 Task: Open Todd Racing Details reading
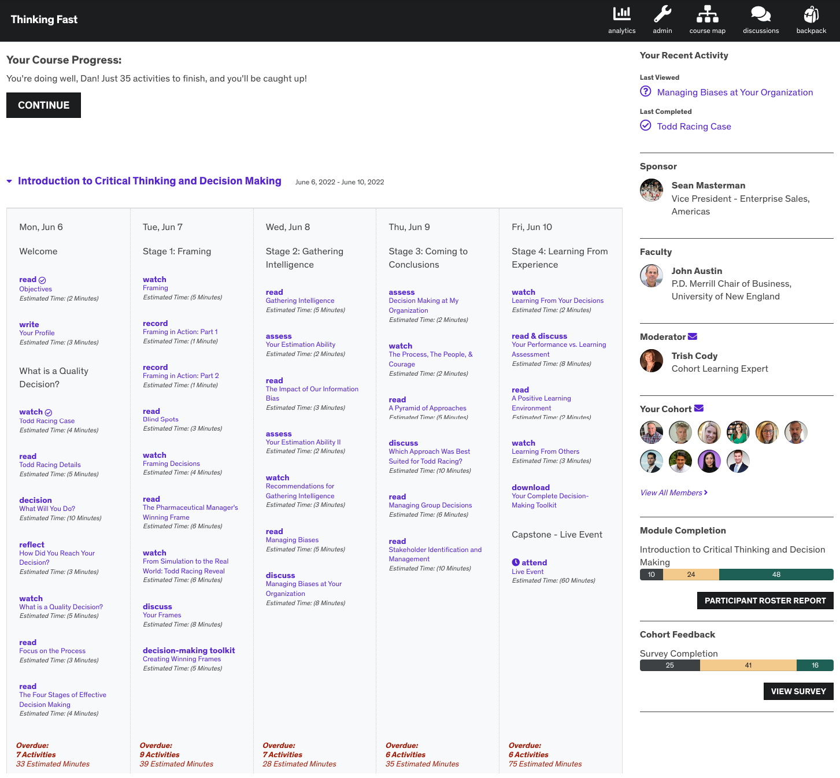(50, 465)
